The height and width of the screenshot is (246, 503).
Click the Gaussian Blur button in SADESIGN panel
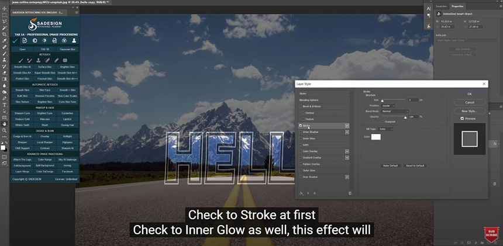tap(67, 49)
